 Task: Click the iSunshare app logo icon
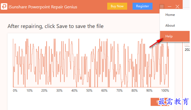(4, 6)
